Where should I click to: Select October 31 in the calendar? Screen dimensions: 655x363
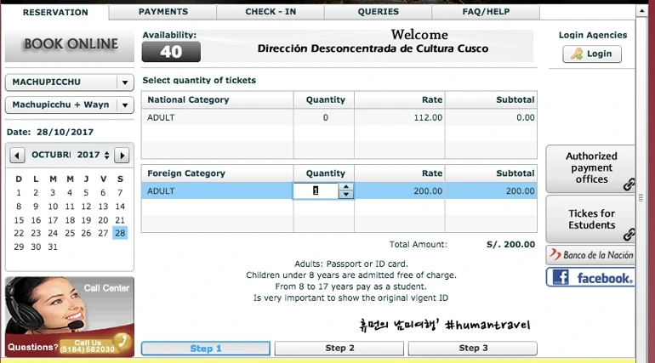tap(53, 247)
